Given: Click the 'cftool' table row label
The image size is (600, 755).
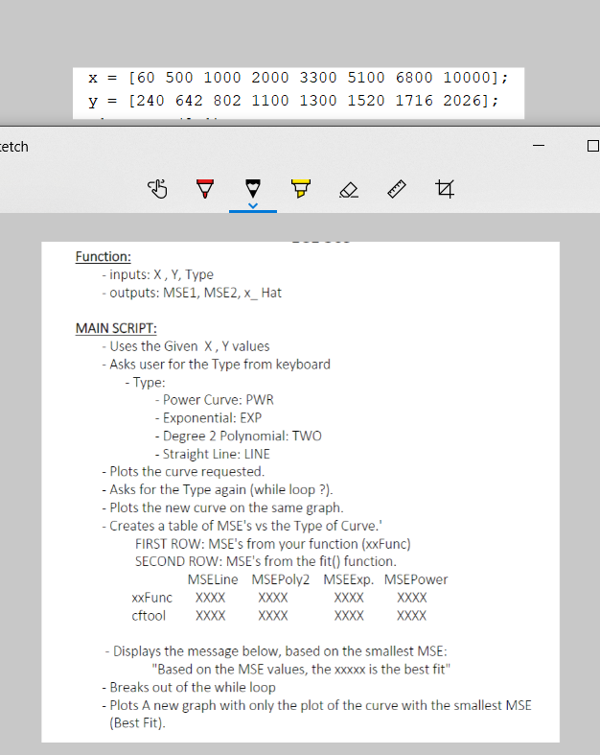Looking at the screenshot, I should coord(149,615).
